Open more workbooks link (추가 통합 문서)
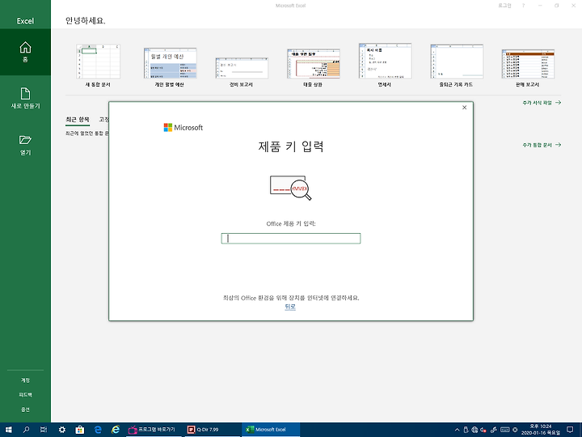Image resolution: width=582 pixels, height=437 pixels. click(542, 145)
